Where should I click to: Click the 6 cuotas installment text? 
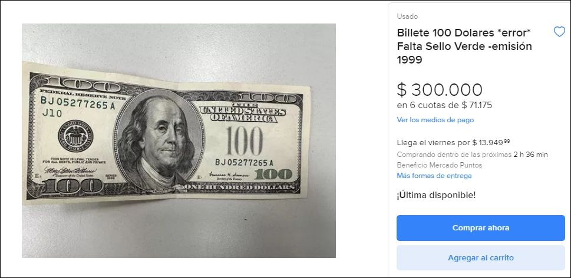(444, 105)
